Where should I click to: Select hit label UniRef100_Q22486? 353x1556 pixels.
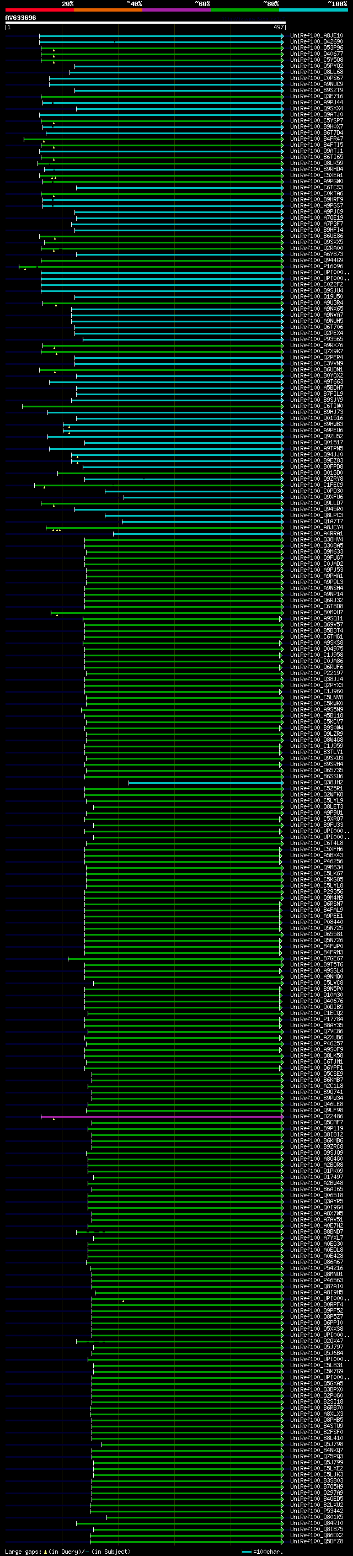[317, 1116]
